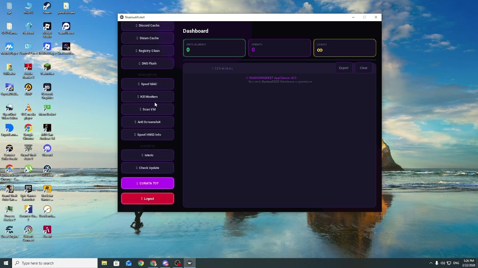Open the taskbar clock and date

coord(469,263)
